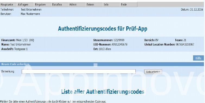
Task: Click the Hilfe button
Action: (198, 58)
